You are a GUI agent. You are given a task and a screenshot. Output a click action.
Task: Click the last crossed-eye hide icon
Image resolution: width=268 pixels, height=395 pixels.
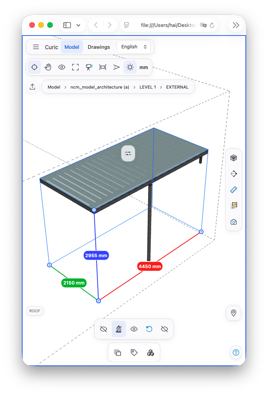(x=164, y=329)
